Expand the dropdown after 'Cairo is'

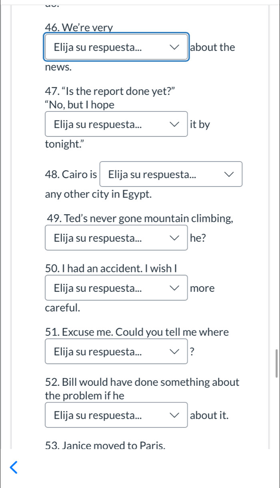[171, 174]
